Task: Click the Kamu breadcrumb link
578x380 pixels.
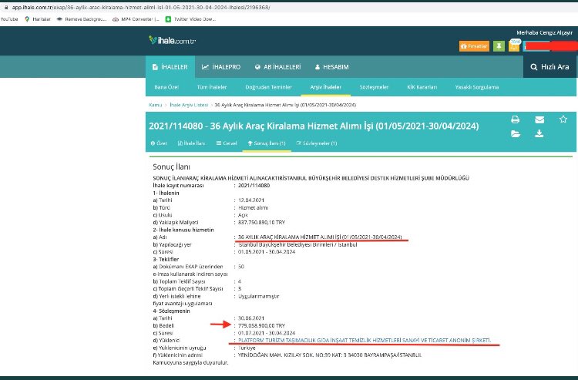Action: 155,105
